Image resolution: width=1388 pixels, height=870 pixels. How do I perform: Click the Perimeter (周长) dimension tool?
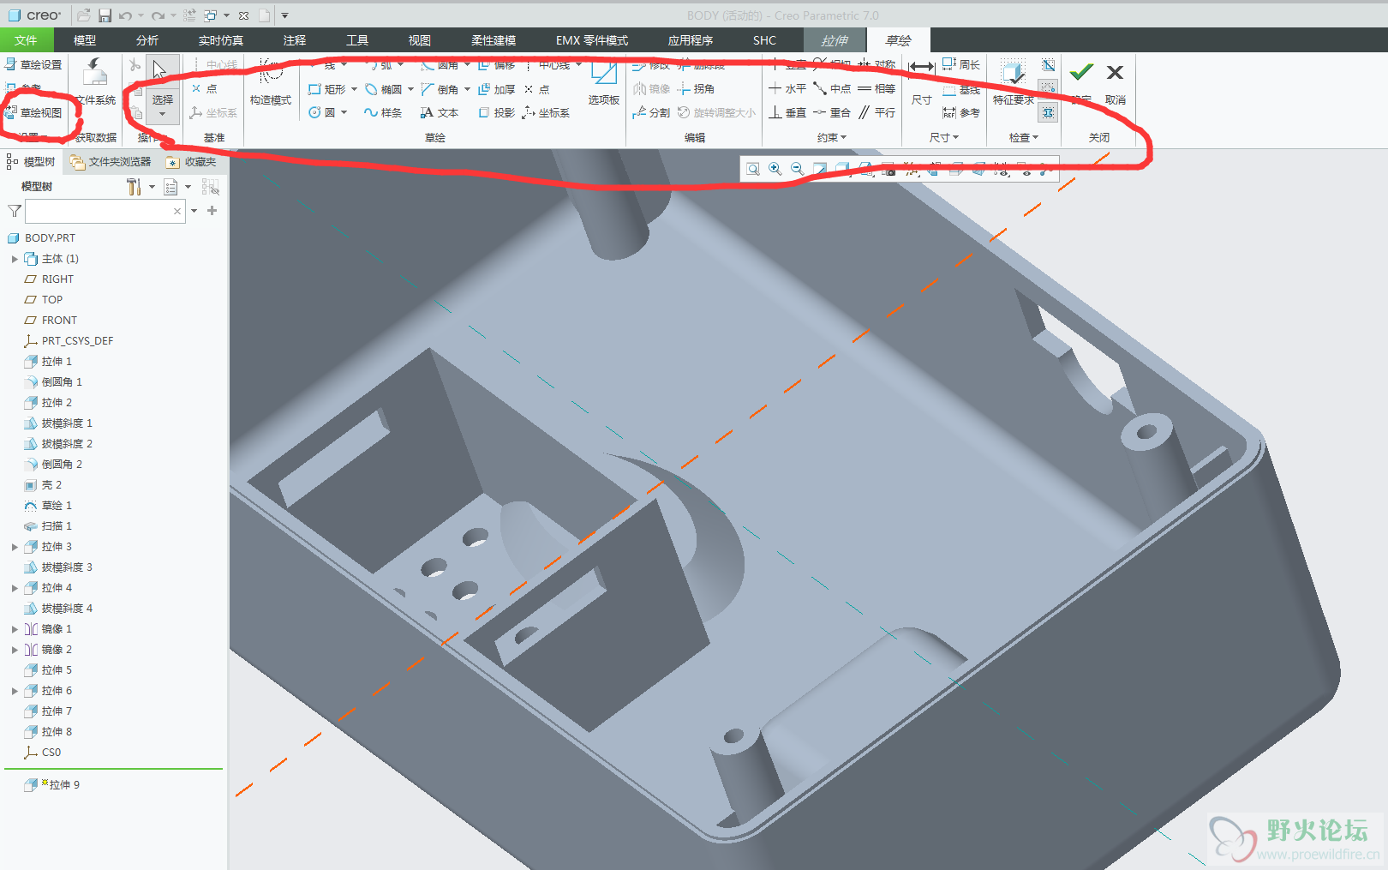click(960, 65)
